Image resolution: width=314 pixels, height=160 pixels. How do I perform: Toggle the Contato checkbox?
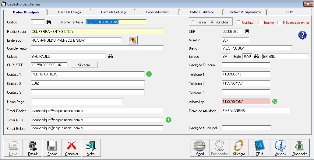point(238,23)
